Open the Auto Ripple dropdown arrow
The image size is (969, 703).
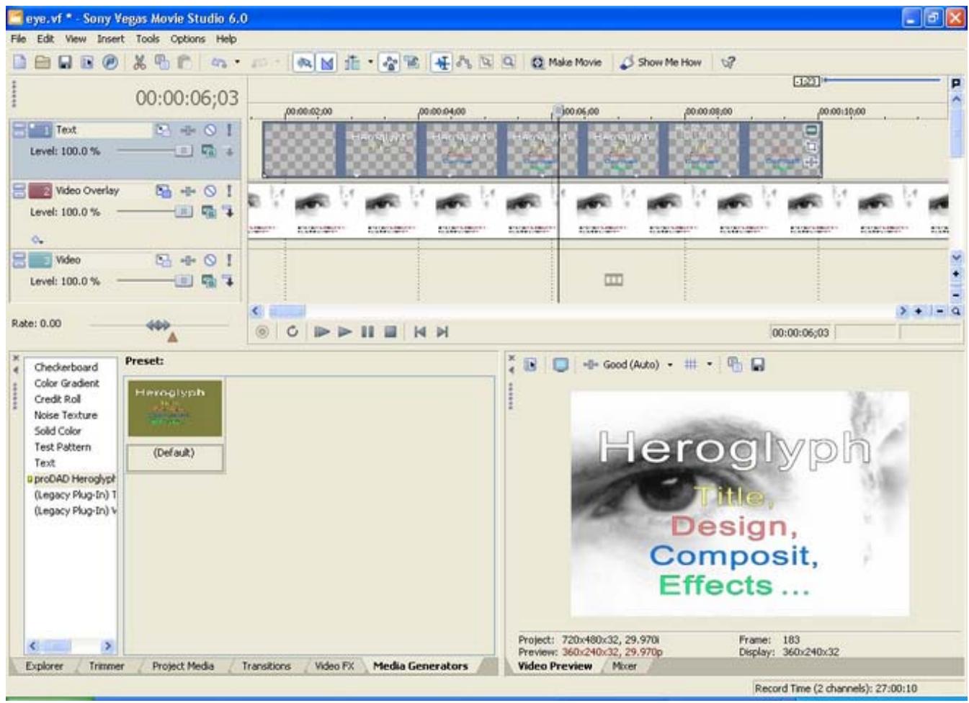(370, 63)
